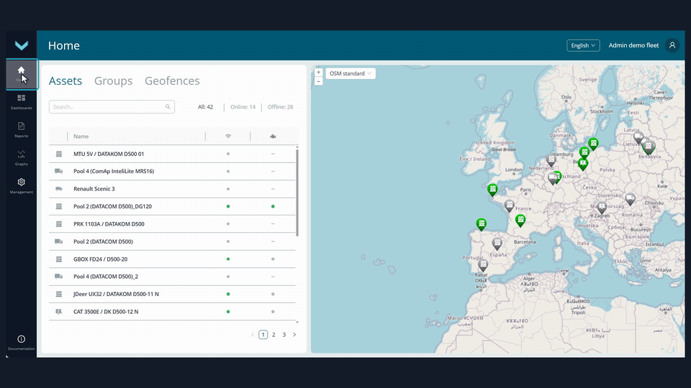
Task: Open the Home sidebar icon
Action: pyautogui.click(x=21, y=74)
